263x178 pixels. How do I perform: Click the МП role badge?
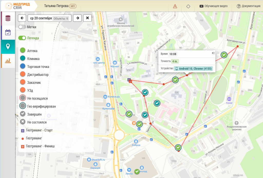pyautogui.click(x=73, y=6)
